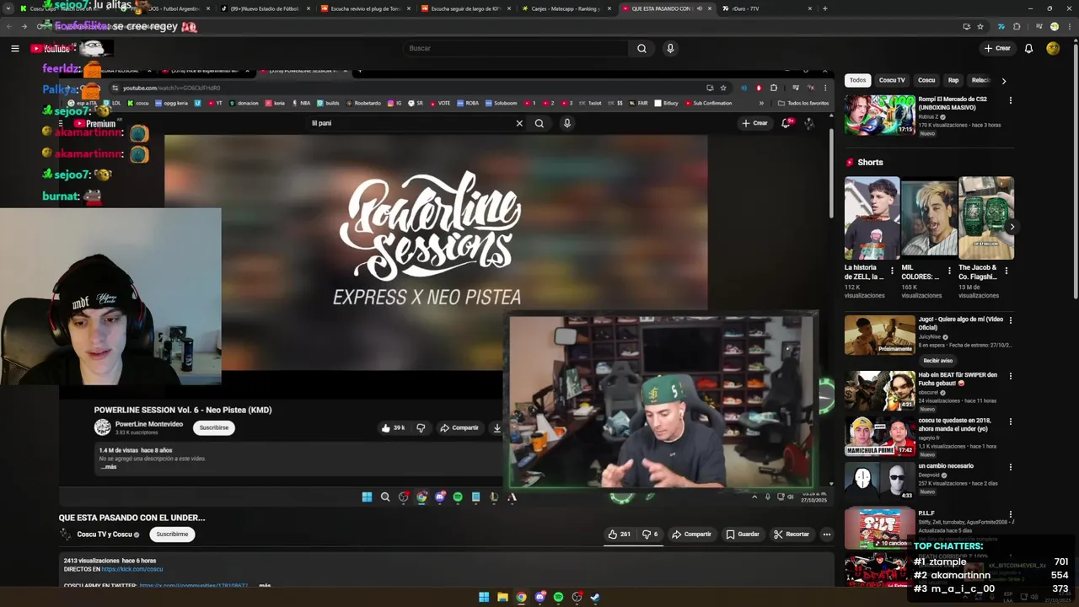Image resolution: width=1079 pixels, height=607 pixels.
Task: Create a clip with Recortar
Action: pos(791,534)
